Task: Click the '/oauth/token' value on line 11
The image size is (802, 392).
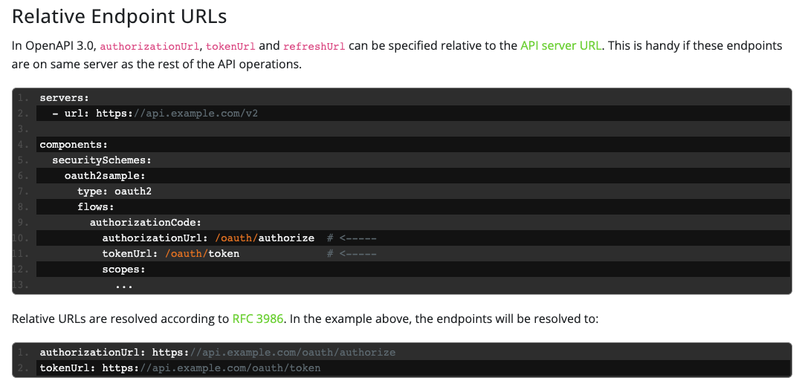Action: pyautogui.click(x=202, y=253)
